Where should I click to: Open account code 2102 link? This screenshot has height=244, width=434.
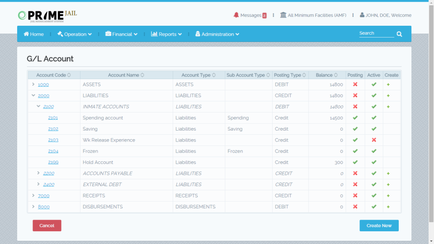[x=53, y=129]
